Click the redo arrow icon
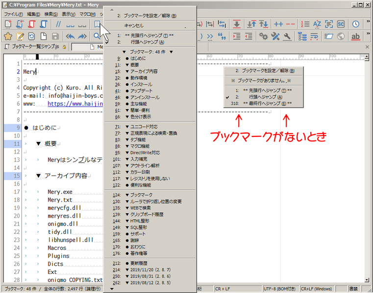This screenshot has height=293, width=373. pyautogui.click(x=82, y=36)
